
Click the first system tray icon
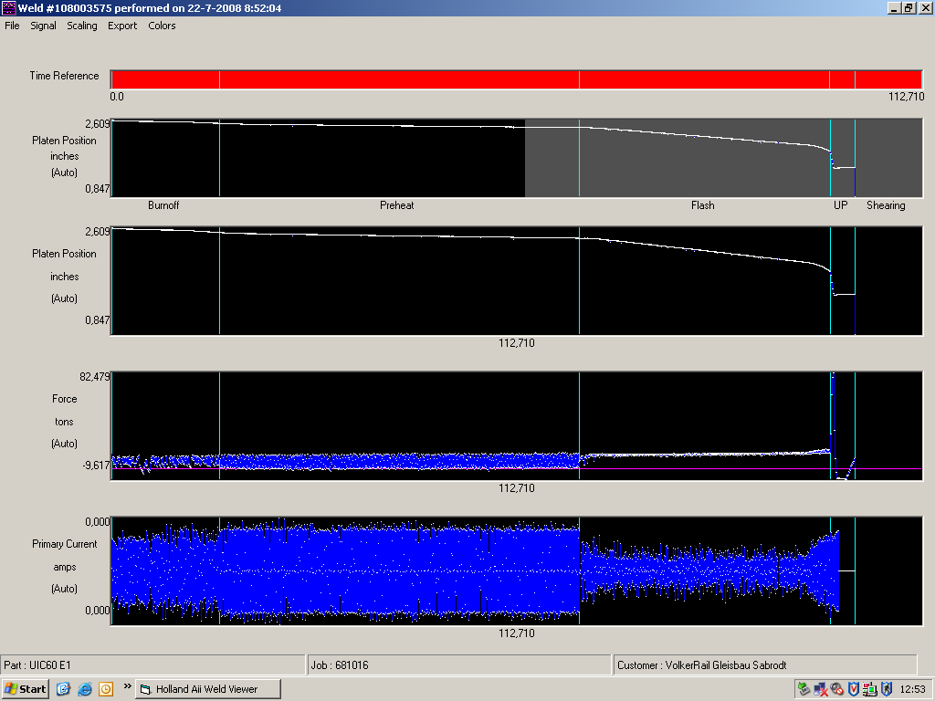[x=804, y=689]
